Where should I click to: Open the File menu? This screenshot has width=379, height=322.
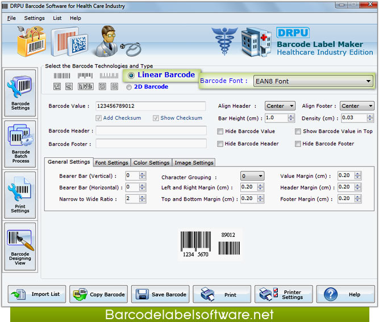11,18
